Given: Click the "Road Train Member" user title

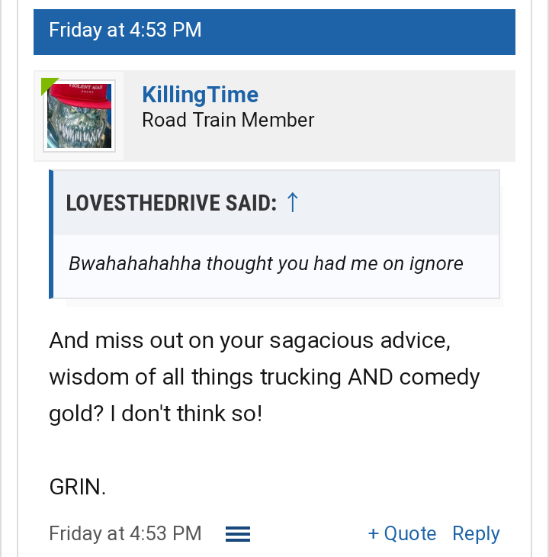Looking at the screenshot, I should click(228, 120).
